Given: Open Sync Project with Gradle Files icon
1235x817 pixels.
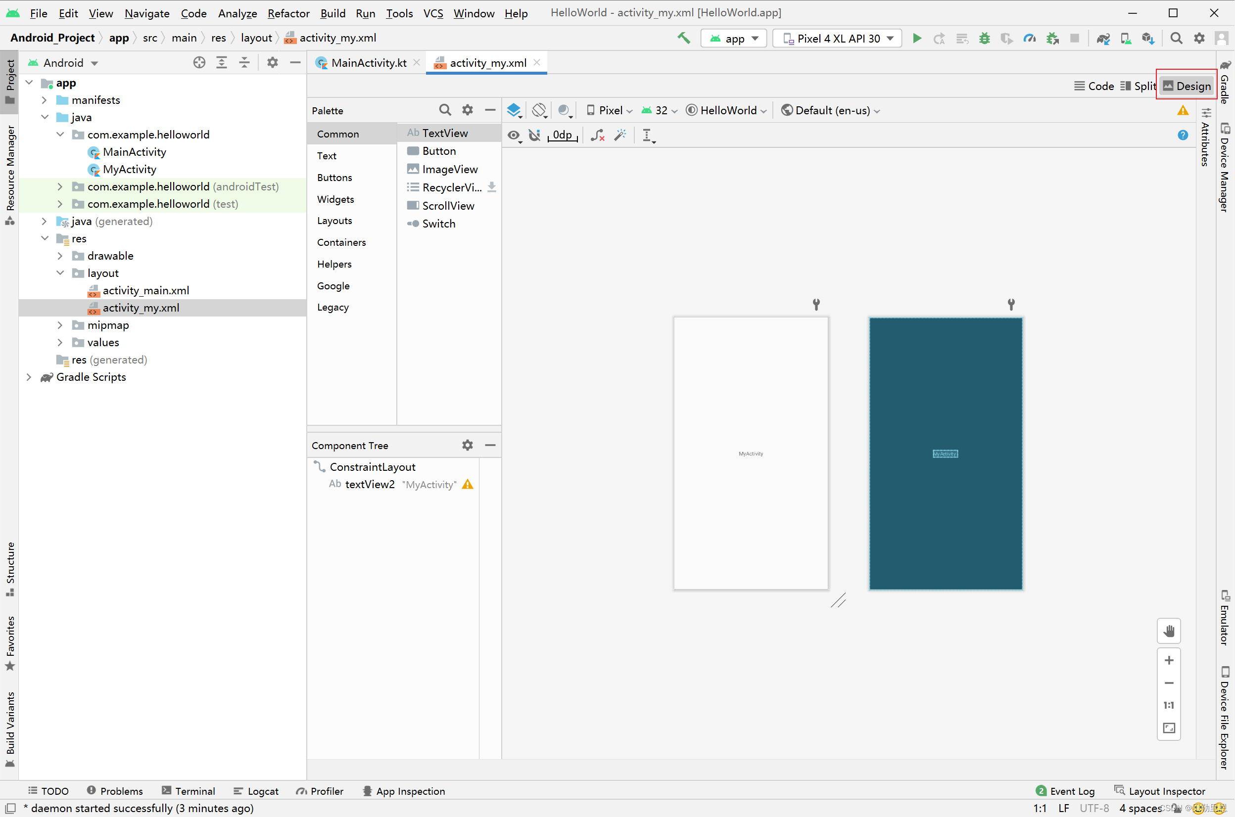Looking at the screenshot, I should (1102, 38).
